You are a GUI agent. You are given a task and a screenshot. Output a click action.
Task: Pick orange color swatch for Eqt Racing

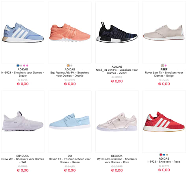68,66
